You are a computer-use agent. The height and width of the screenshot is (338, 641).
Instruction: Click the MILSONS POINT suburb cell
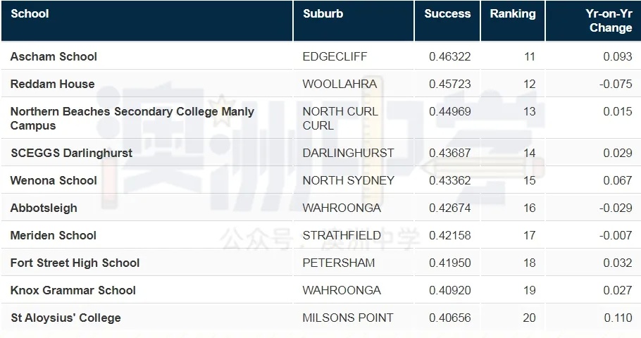click(347, 318)
